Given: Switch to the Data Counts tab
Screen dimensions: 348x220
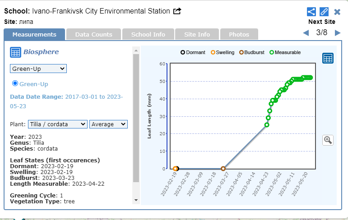Looking at the screenshot, I should 93,34.
